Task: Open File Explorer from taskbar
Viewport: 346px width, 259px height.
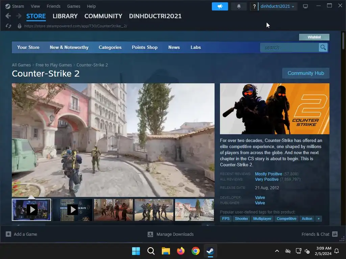Action: 166,251
